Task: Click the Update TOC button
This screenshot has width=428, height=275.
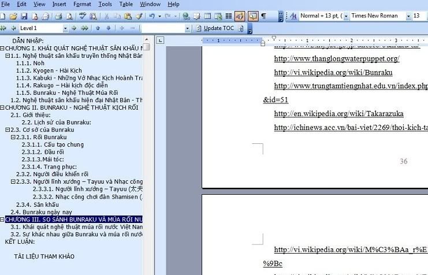Action: 215,28
